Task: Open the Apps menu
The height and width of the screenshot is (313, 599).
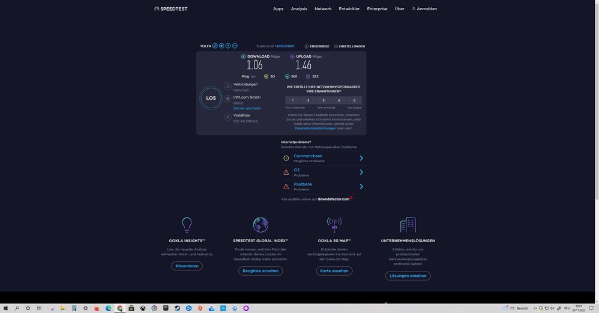Action: click(x=278, y=9)
